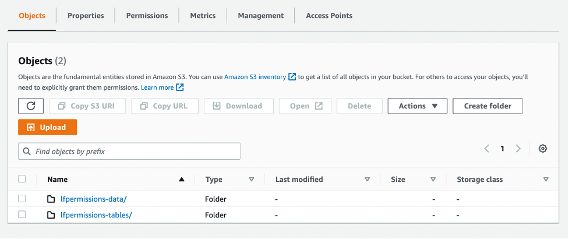
Task: Go to next page arrow
Action: coord(518,149)
